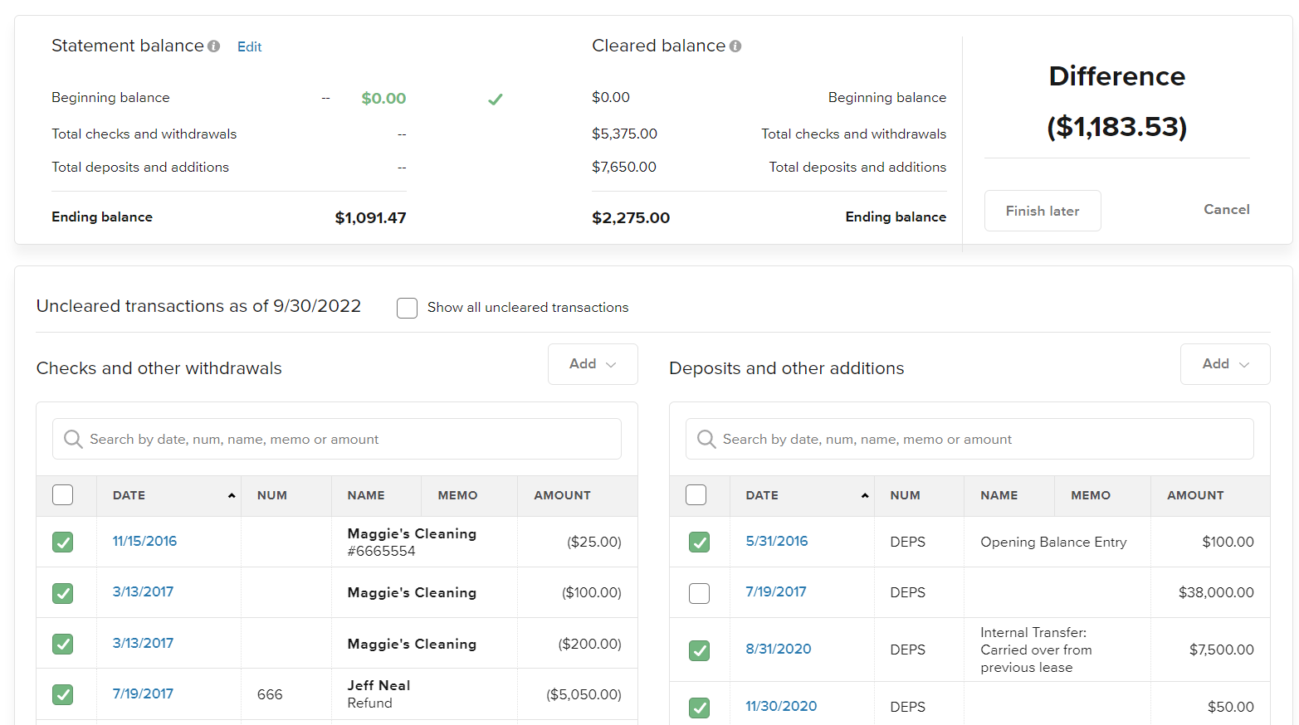Image resolution: width=1299 pixels, height=725 pixels.
Task: Open the 5/31/2016 deposit date link
Action: [776, 541]
